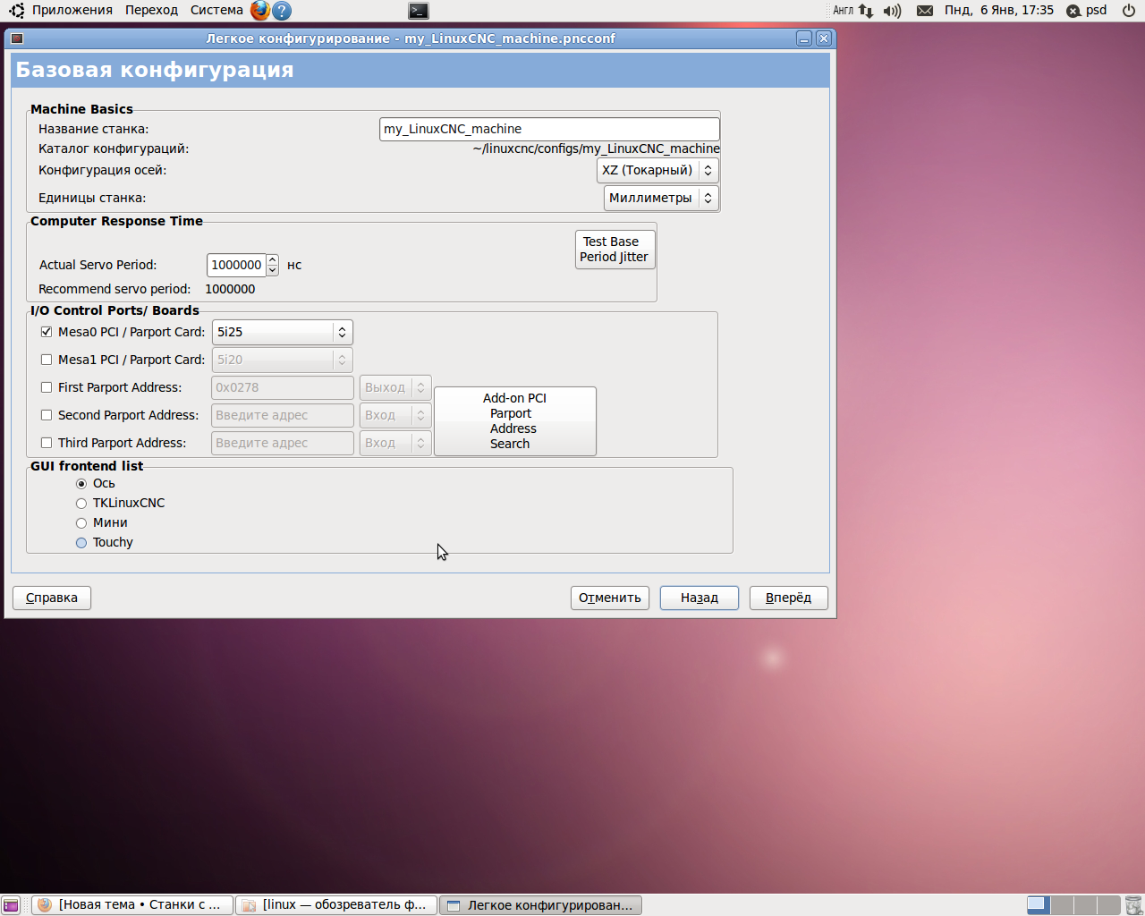Click Add-on PCI Parport Address Search button
The height and width of the screenshot is (916, 1145).
point(514,421)
